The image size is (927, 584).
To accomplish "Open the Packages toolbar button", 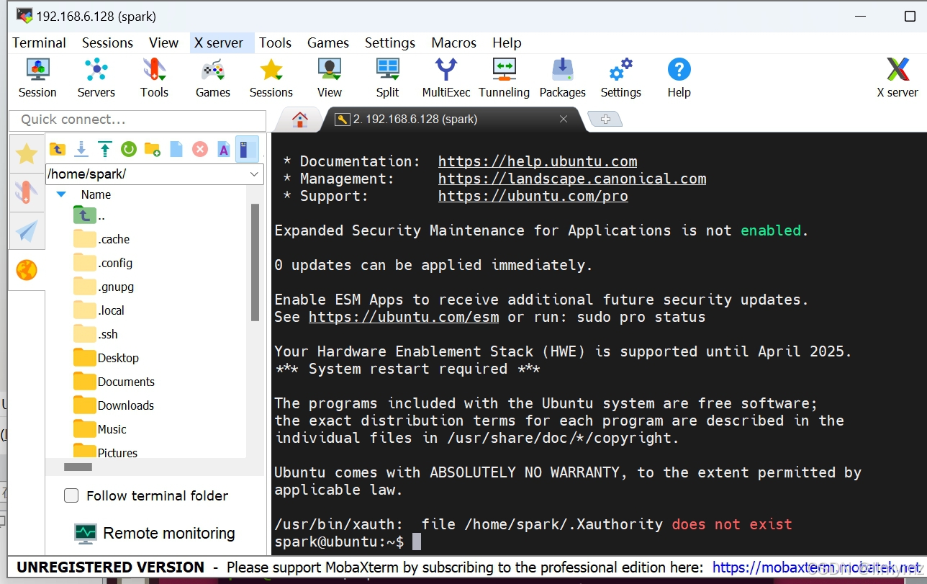I will [562, 78].
